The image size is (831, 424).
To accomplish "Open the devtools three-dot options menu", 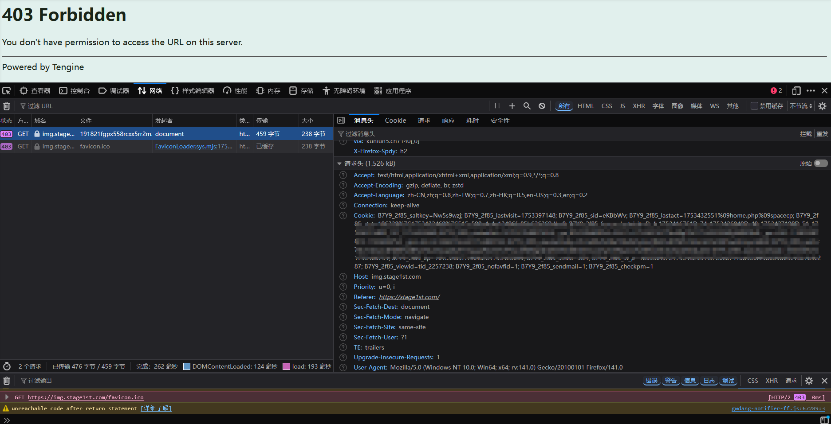I will 811,91.
